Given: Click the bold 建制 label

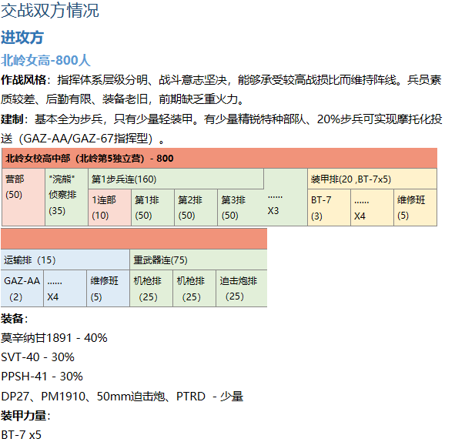Looking at the screenshot, I should click(12, 119).
